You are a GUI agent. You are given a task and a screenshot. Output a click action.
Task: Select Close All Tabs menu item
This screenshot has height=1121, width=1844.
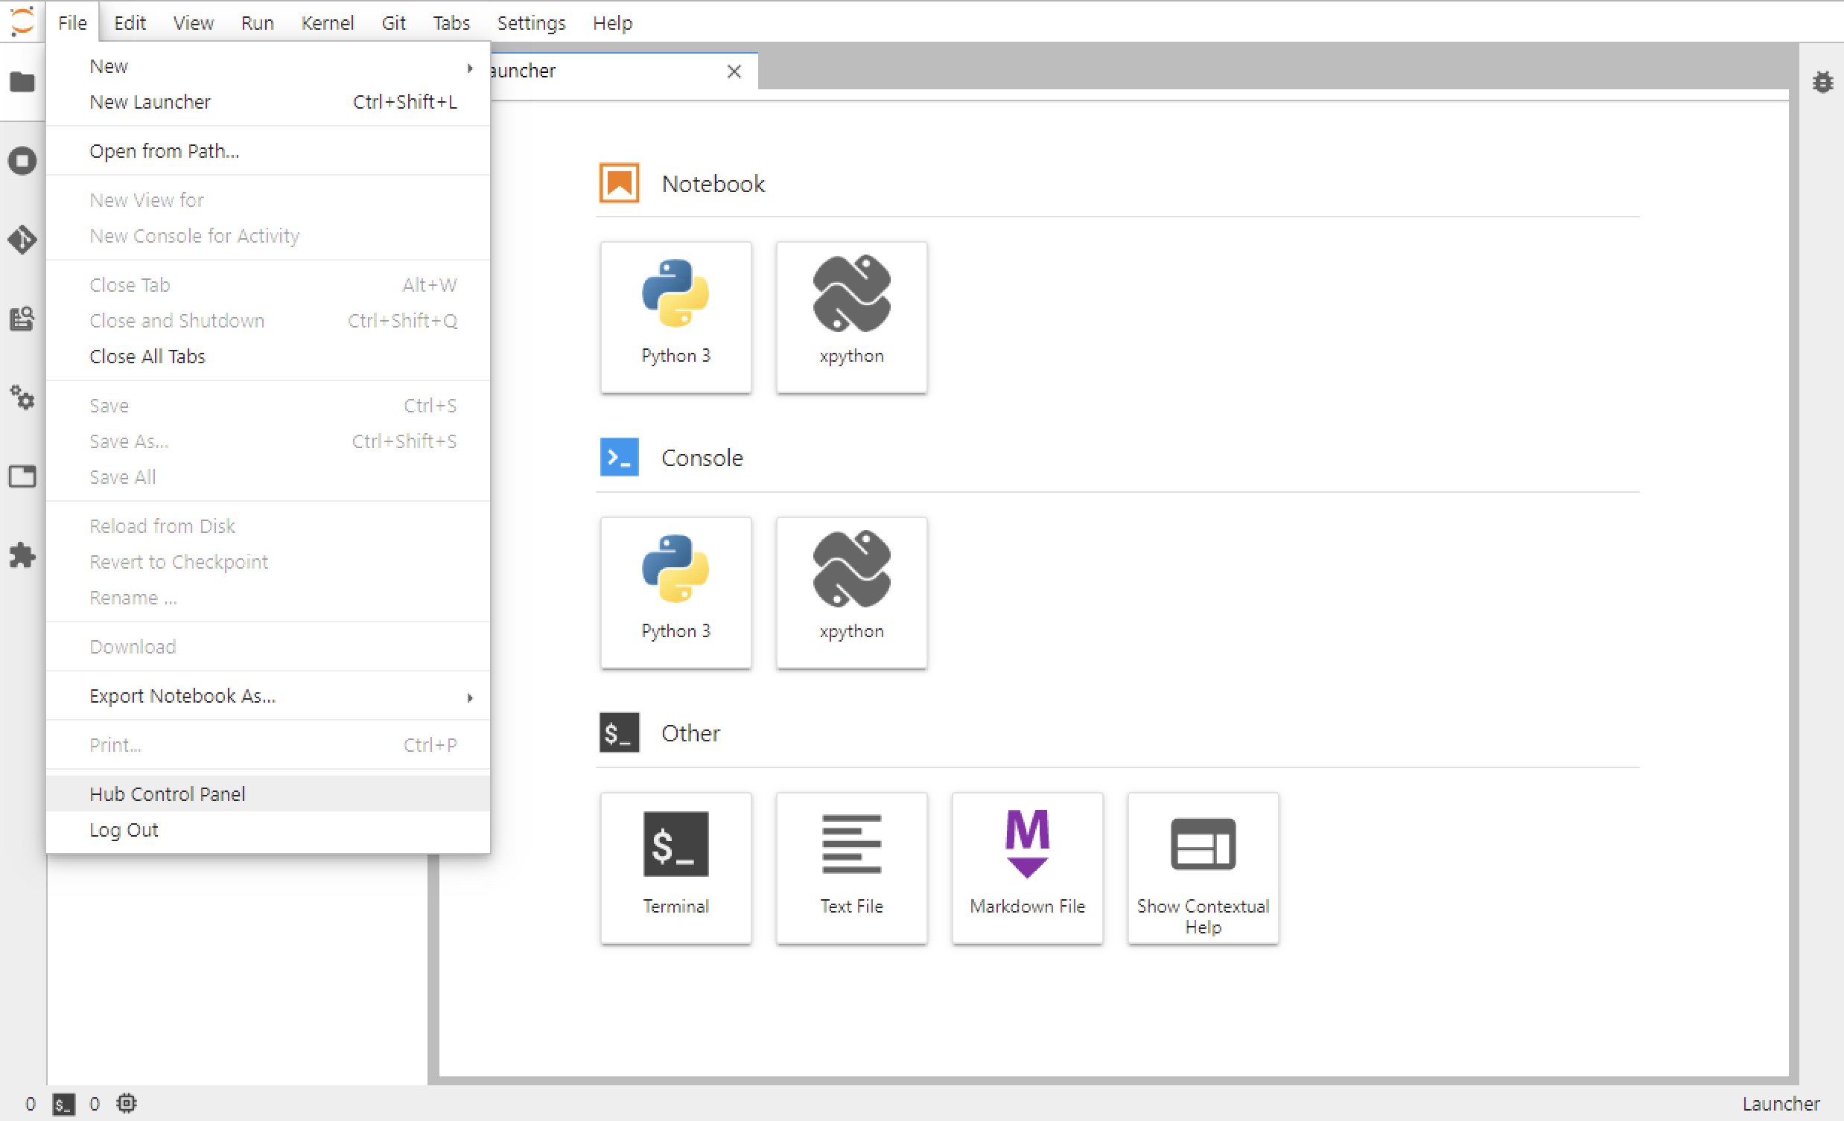[x=147, y=357]
